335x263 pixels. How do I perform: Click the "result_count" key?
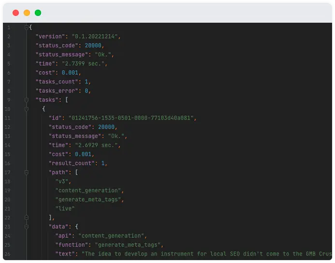pyautogui.click(x=72, y=163)
